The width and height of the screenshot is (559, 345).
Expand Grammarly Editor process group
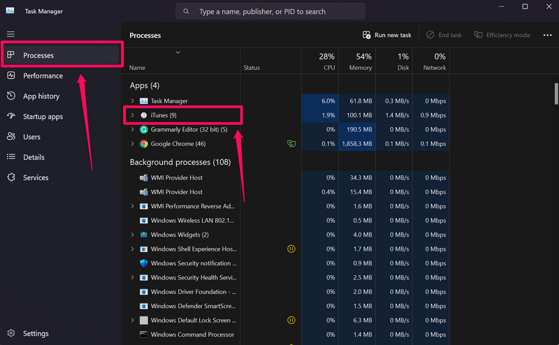tap(133, 129)
